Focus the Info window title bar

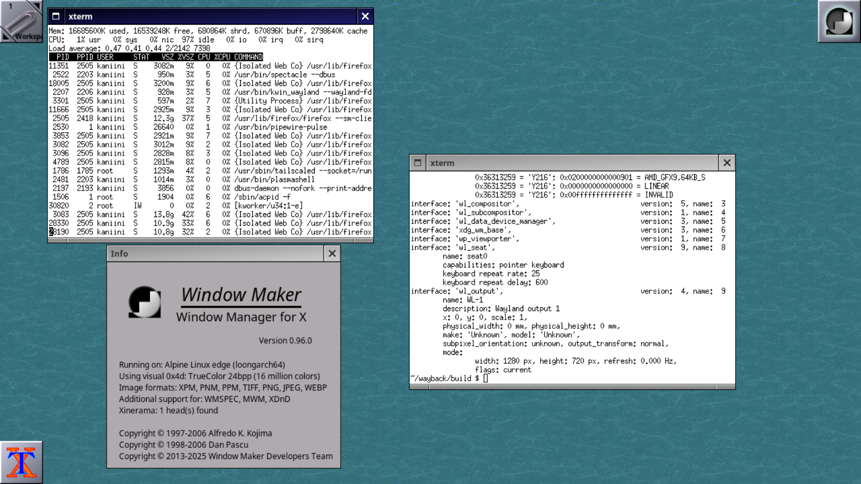(215, 254)
